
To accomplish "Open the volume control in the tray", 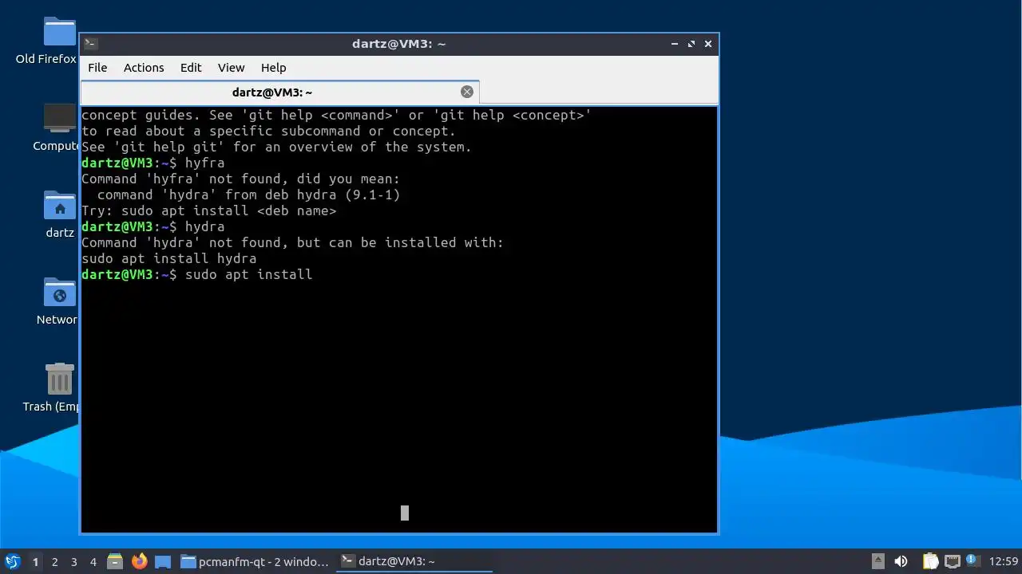I will (901, 561).
